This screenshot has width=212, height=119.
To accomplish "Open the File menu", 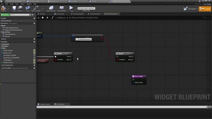I will tap(2, 4).
